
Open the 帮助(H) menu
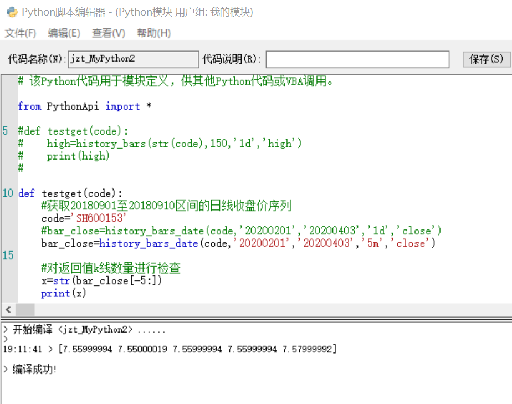click(153, 33)
